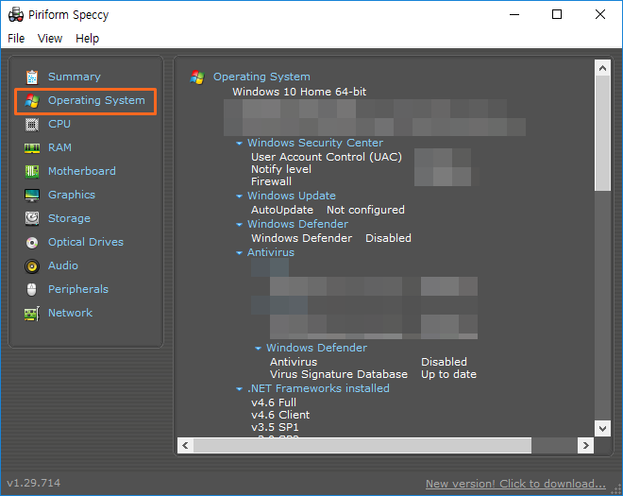Show the Network section
623x496 pixels.
click(71, 313)
